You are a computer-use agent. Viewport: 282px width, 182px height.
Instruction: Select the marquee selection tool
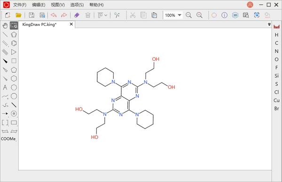[x=14, y=26]
